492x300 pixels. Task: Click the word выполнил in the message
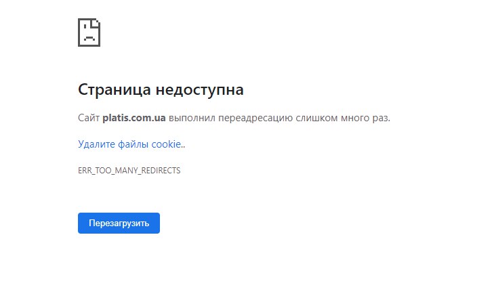tap(192, 119)
